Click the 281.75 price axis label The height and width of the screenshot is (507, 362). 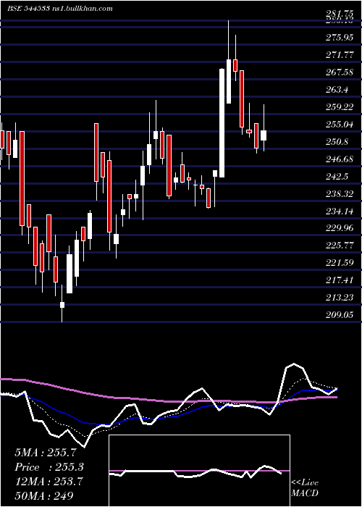pos(340,14)
